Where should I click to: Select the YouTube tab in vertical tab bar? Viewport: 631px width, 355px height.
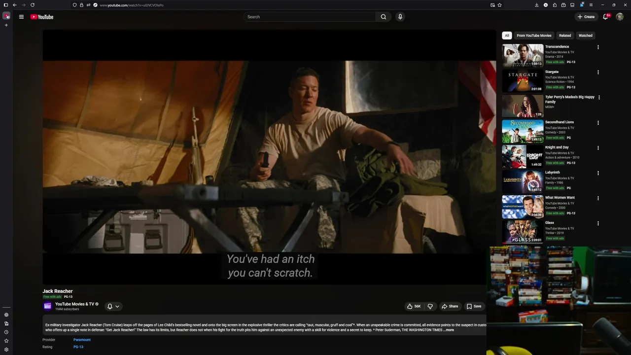coord(6,16)
